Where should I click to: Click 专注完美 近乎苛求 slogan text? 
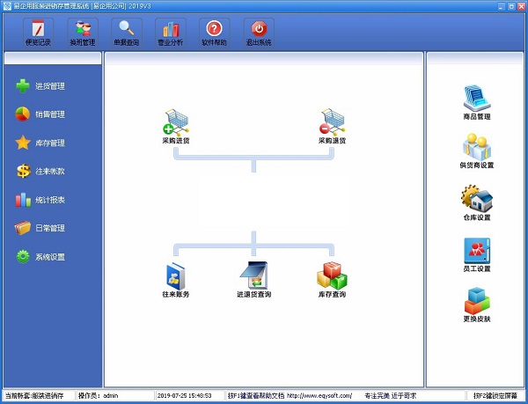(390, 395)
